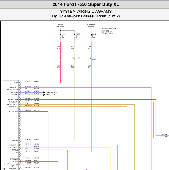
Task: Click circuit code 'VCA13'
Action: (x=37, y=158)
